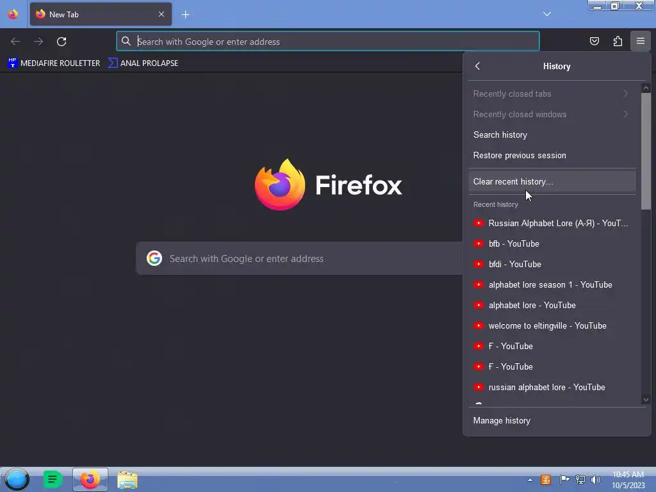Click Firefox View icon left of tabs
Image resolution: width=656 pixels, height=492 pixels.
pos(13,14)
